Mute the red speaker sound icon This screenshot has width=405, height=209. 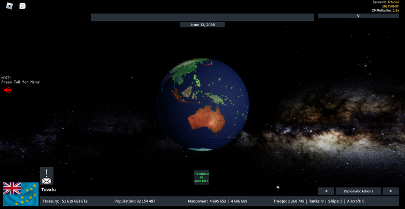(x=7, y=90)
